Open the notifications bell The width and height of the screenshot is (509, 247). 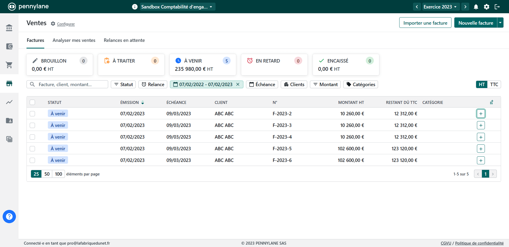tap(476, 7)
